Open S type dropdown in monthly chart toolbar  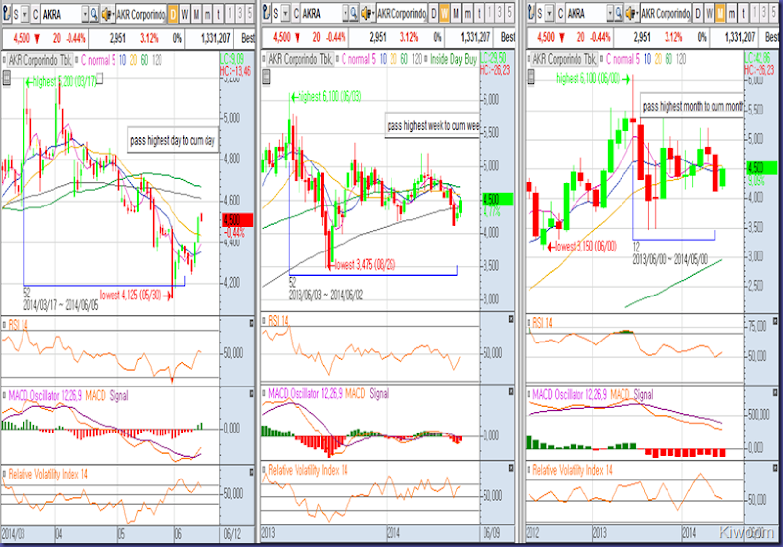(x=549, y=14)
